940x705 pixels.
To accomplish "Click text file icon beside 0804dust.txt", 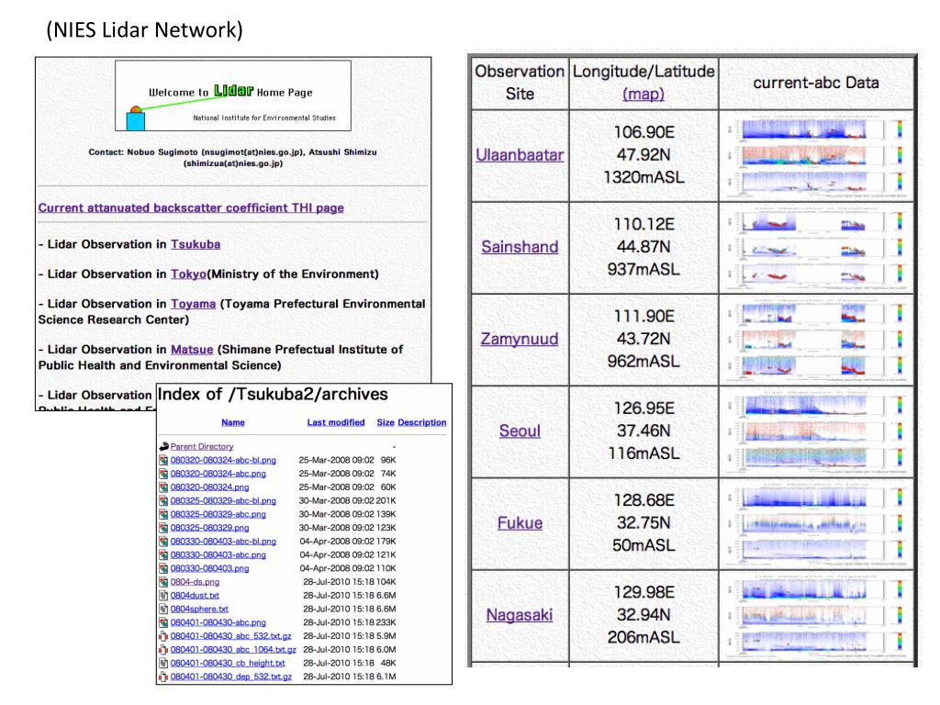I will point(163,595).
